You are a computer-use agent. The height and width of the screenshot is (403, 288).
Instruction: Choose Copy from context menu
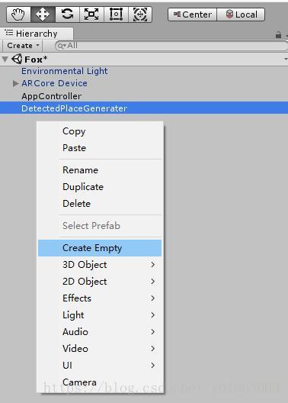100,131
